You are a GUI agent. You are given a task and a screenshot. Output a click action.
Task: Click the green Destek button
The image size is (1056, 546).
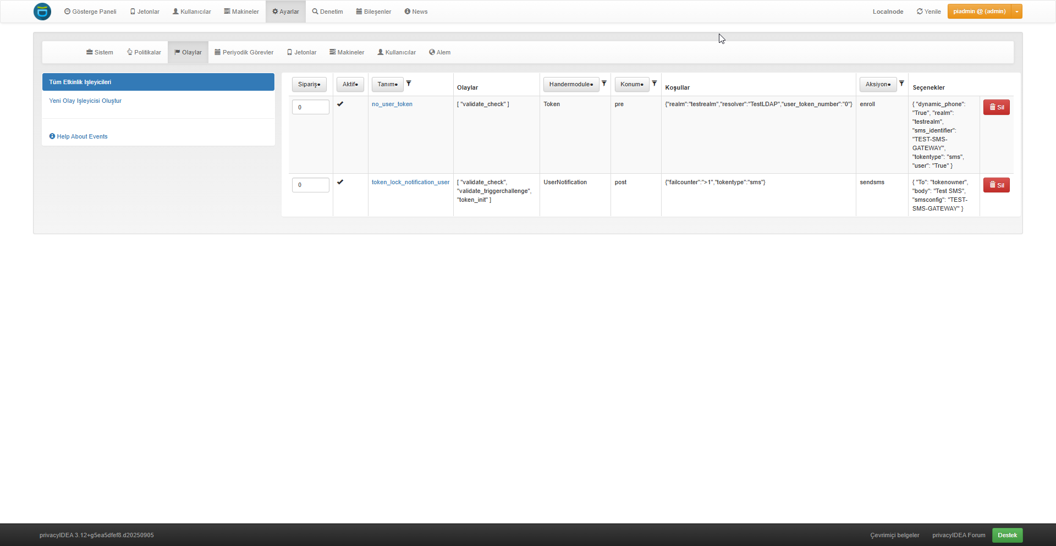[1007, 535]
